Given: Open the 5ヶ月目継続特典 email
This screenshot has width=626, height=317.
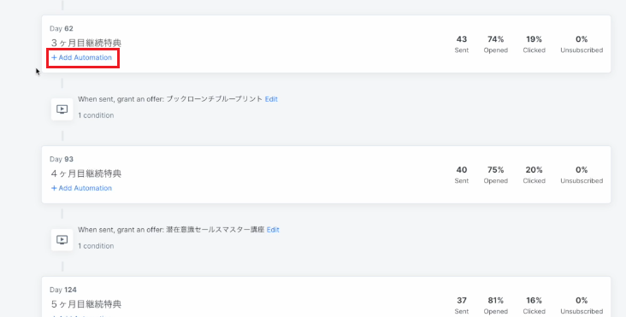Looking at the screenshot, I should click(x=86, y=304).
